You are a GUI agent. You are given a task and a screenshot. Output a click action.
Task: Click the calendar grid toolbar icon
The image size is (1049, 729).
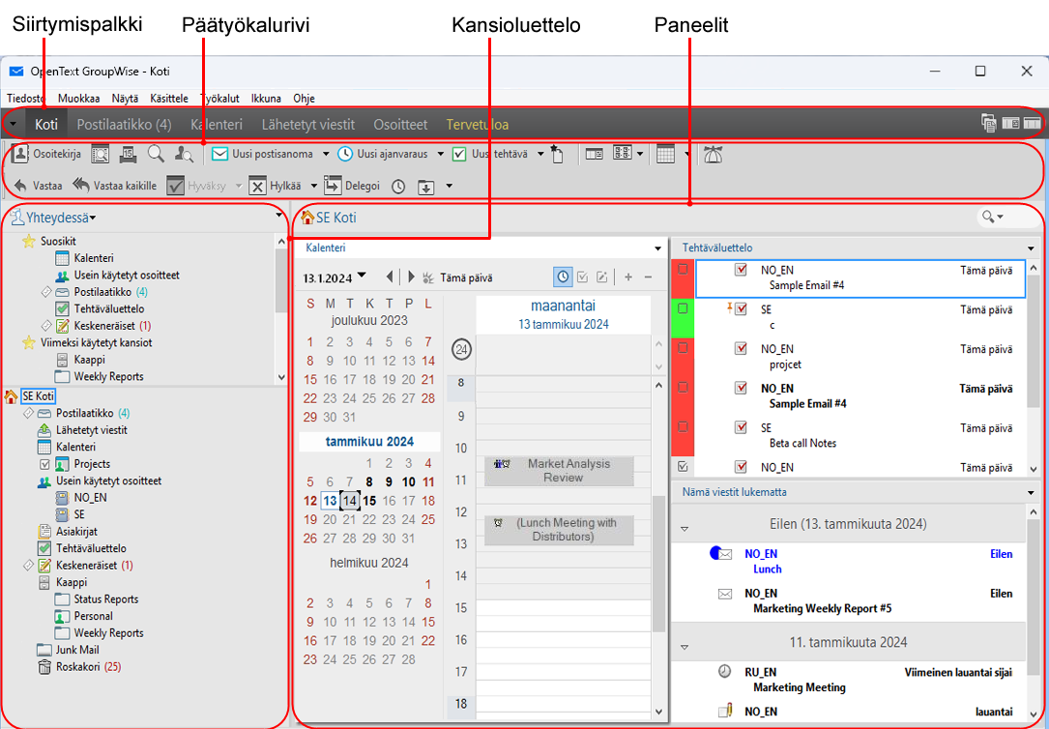click(665, 154)
